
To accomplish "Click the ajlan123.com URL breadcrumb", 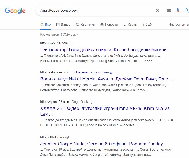I will tap(66, 102).
